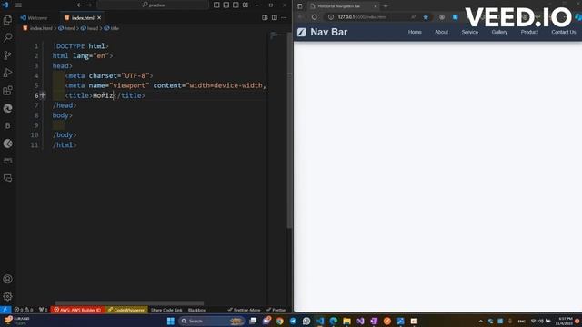This screenshot has height=327, width=582.
Task: Click the closing /body tag on line 10
Action: coord(65,135)
